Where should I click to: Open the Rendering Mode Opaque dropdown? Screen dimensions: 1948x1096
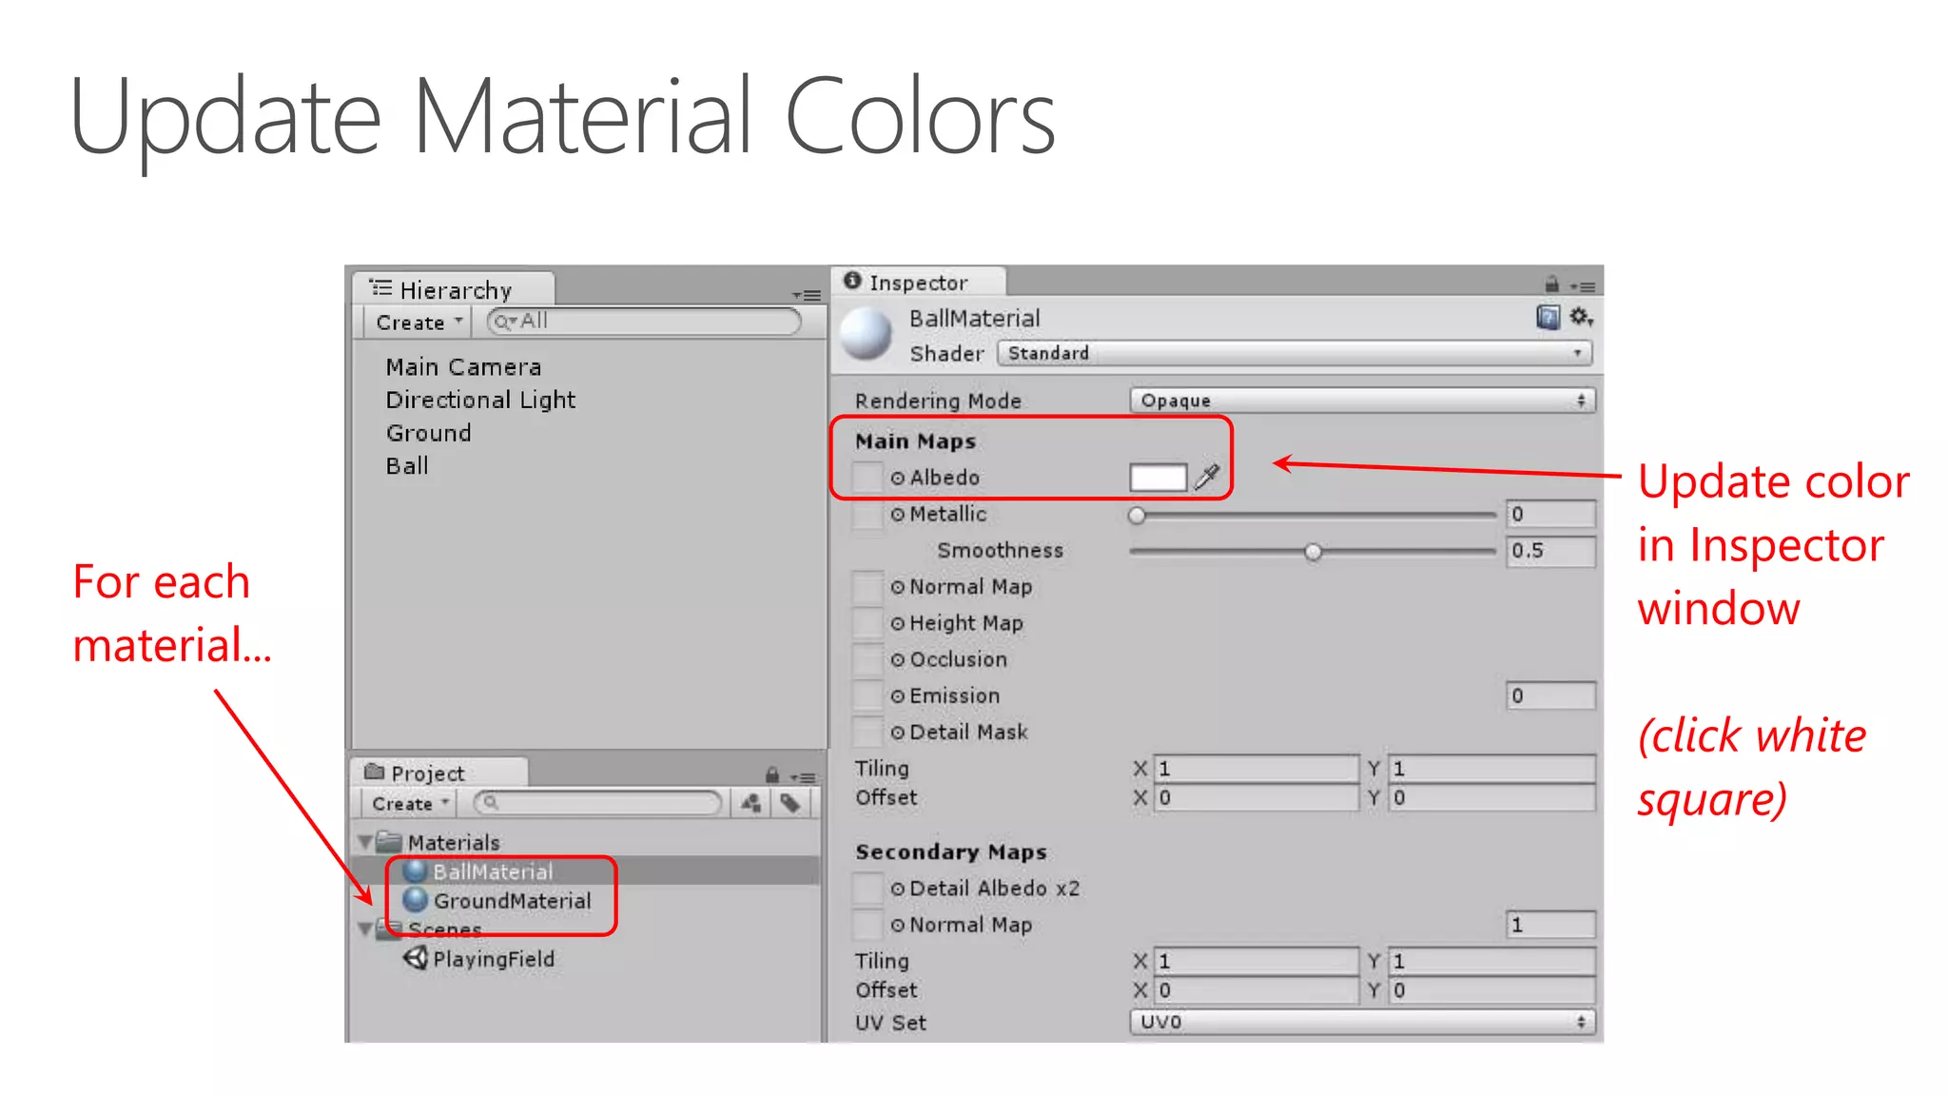(1362, 401)
